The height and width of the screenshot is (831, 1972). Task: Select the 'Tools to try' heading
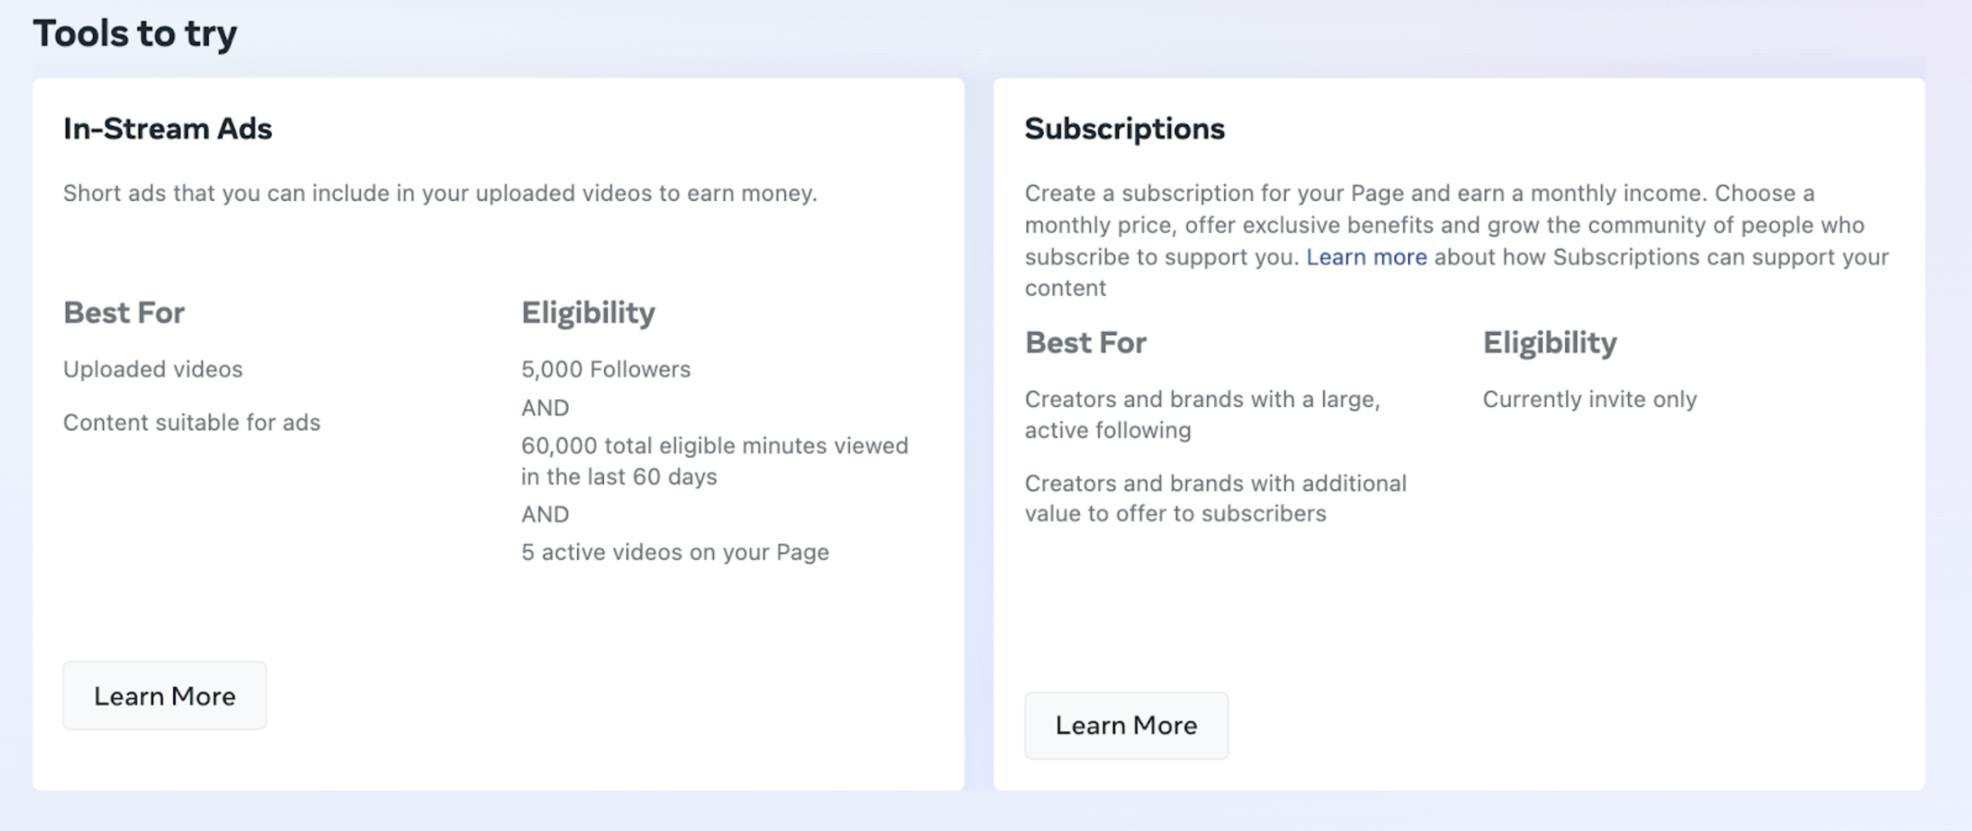click(135, 34)
